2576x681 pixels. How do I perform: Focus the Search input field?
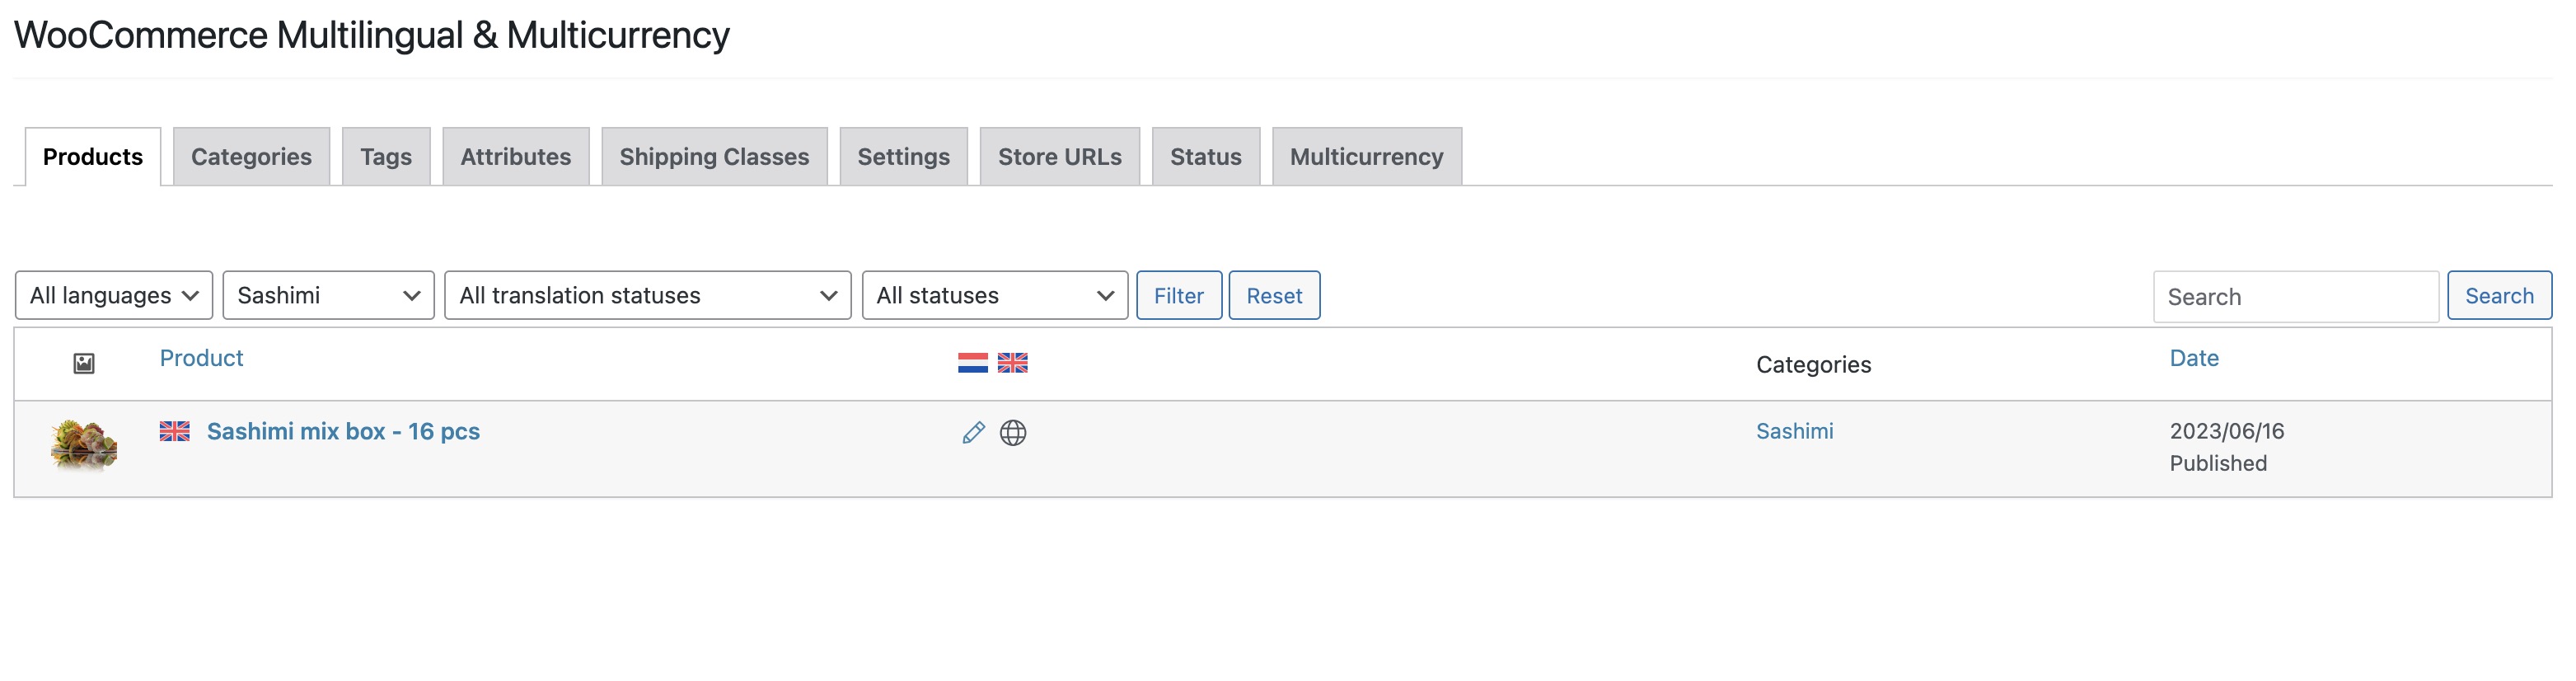point(2295,296)
